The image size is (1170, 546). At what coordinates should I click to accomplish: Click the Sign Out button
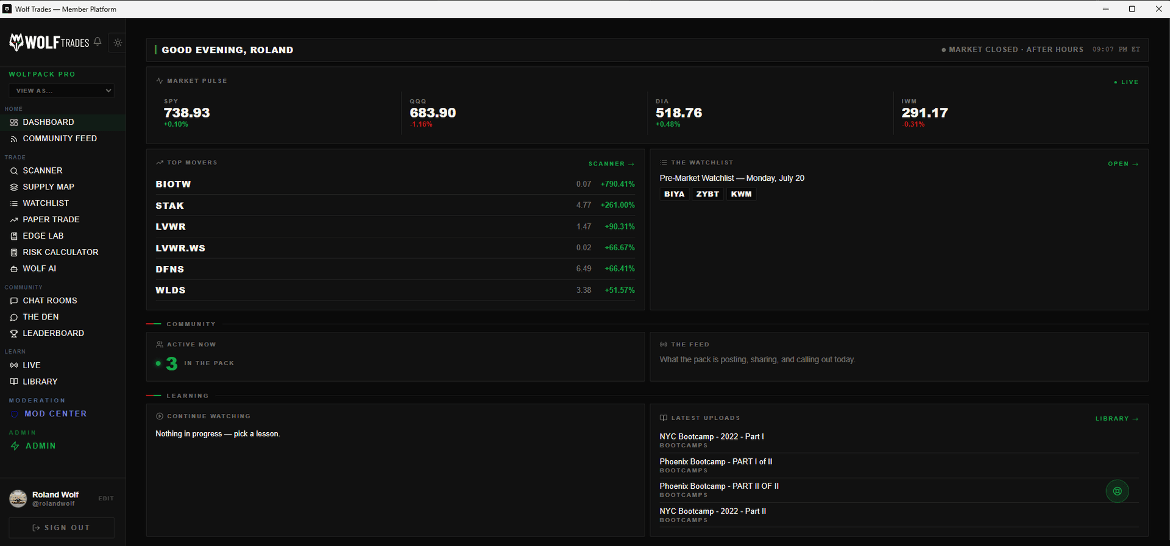[62, 528]
